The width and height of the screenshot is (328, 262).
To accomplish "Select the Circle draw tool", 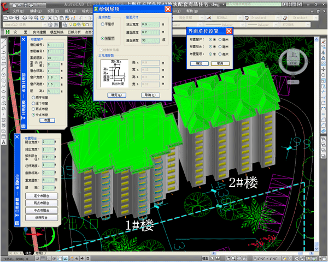I will 4,75.
